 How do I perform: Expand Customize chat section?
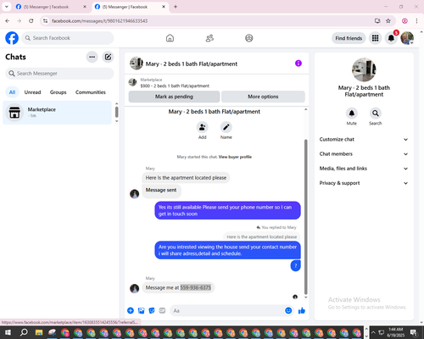point(364,139)
